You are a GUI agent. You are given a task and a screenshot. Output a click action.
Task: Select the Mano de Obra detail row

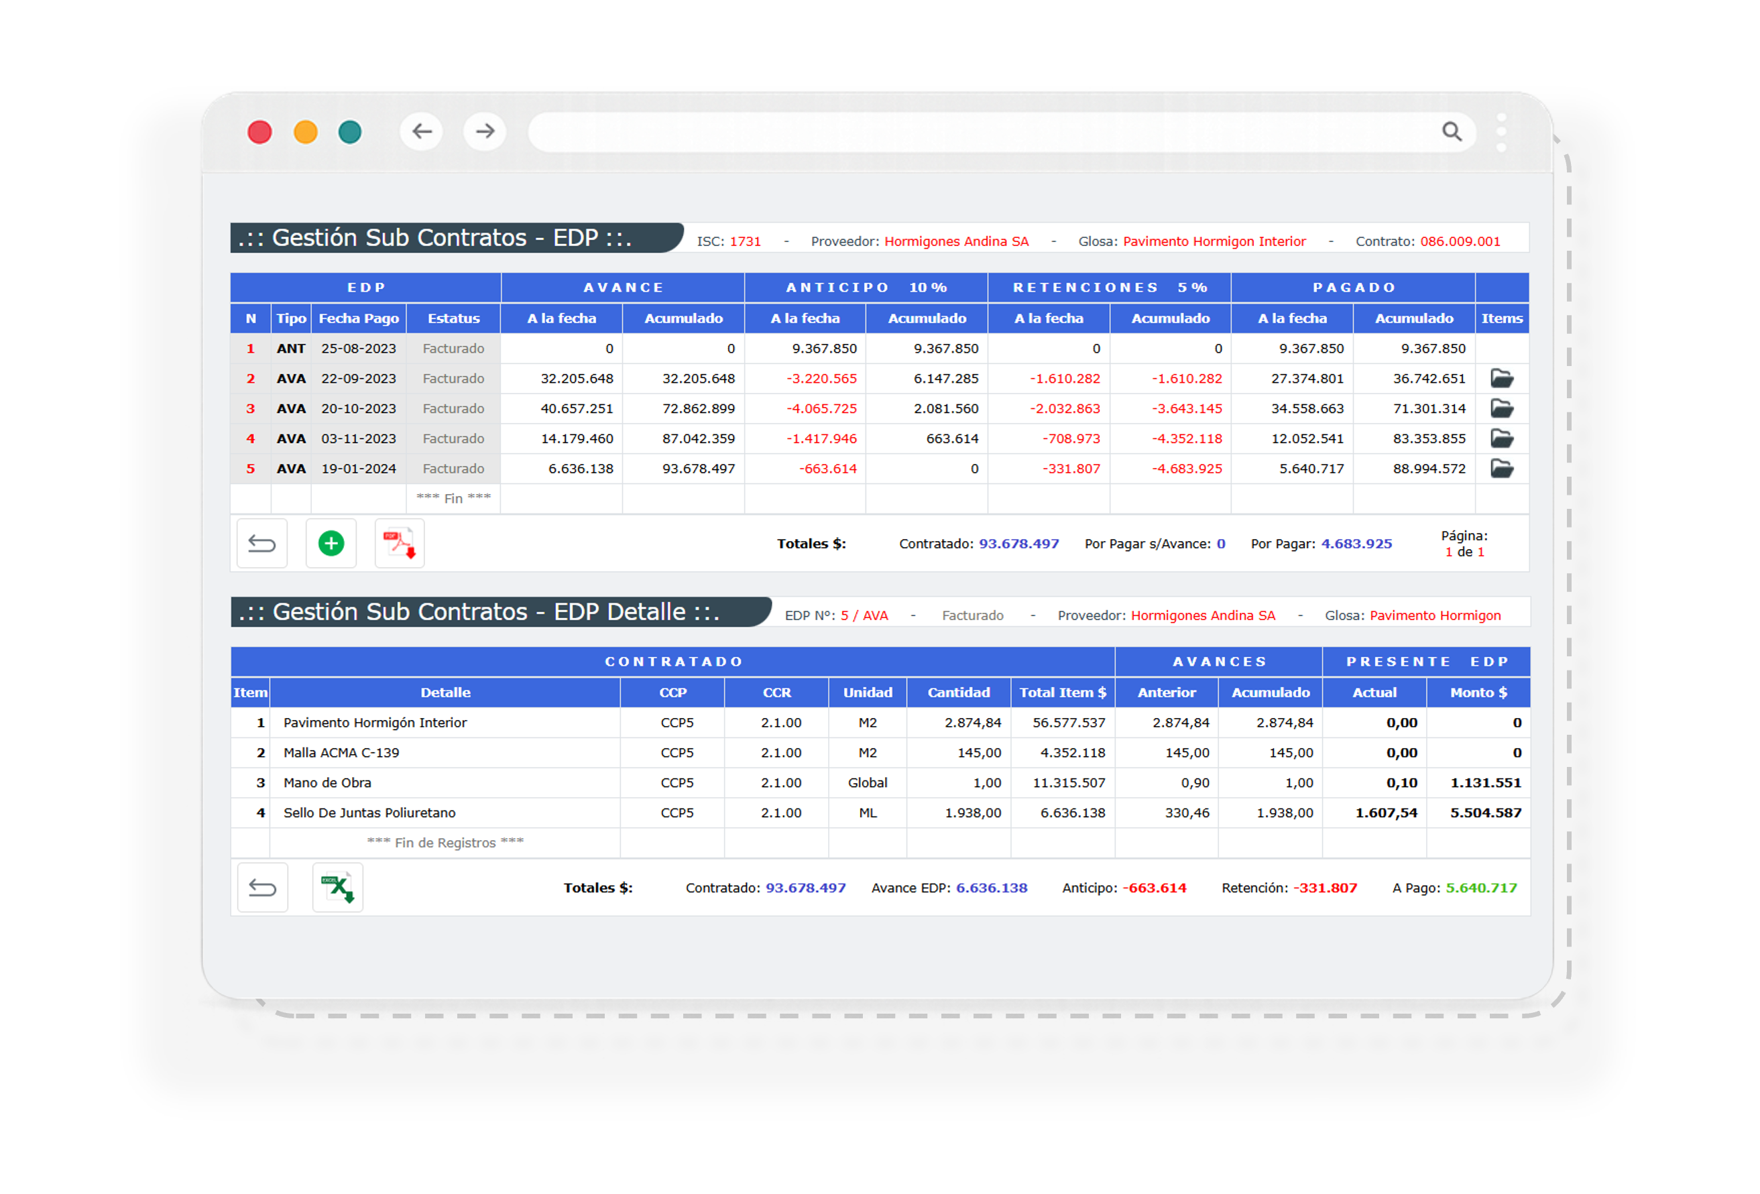tap(327, 783)
